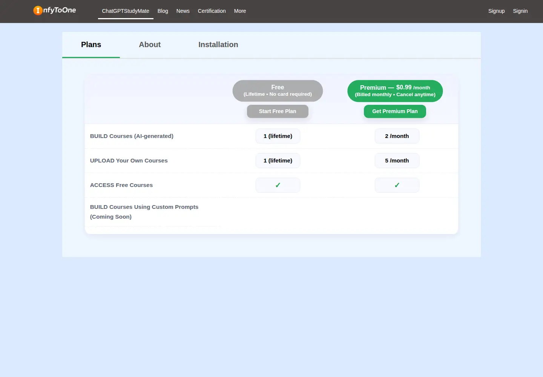The width and height of the screenshot is (543, 377).
Task: Click the BUILD Courses Using Custom Prompts label
Action: coord(144,212)
